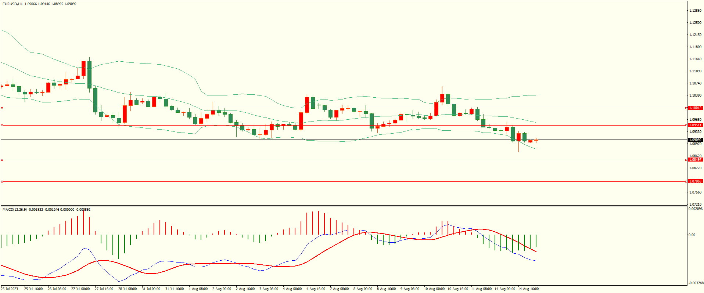
Task: Click the 4 Aug 16:00 time axis label
Action: (x=316, y=289)
